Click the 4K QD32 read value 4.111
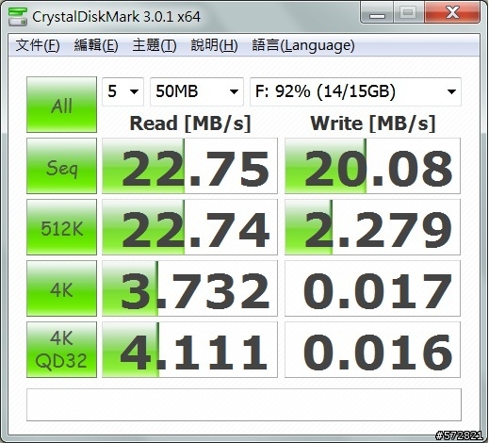489x443 pixels. pyautogui.click(x=189, y=350)
